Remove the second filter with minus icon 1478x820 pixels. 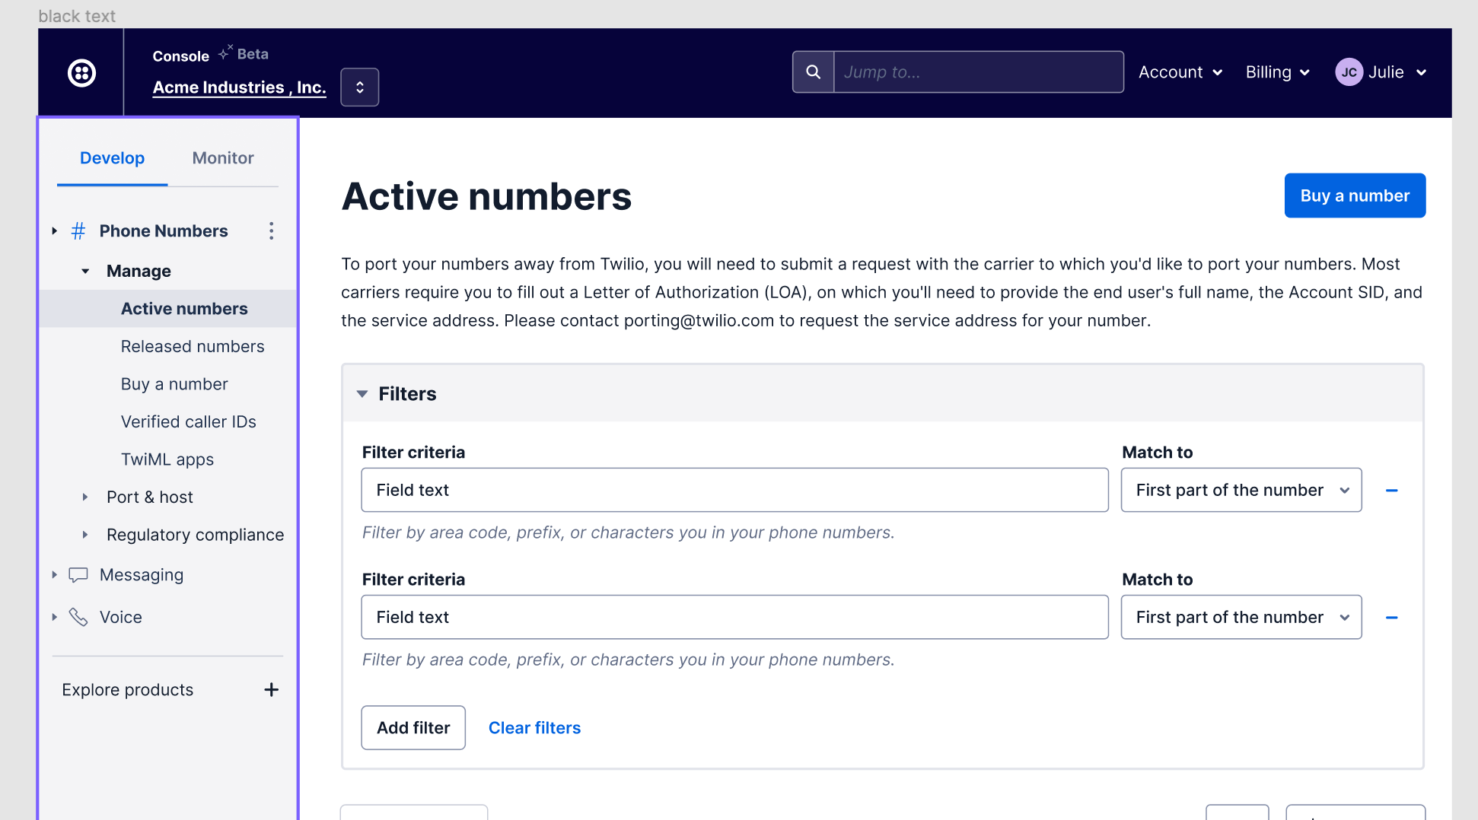(x=1392, y=618)
